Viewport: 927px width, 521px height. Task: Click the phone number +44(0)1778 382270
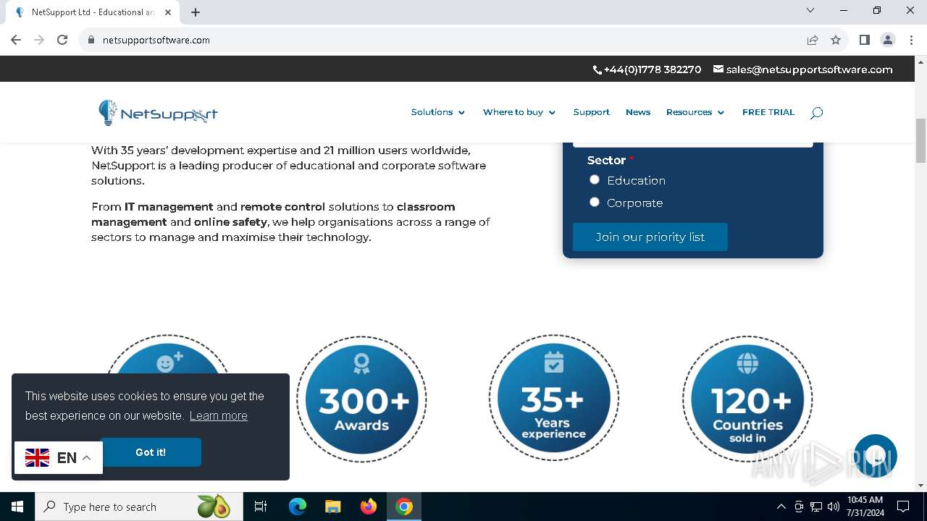[x=647, y=69]
